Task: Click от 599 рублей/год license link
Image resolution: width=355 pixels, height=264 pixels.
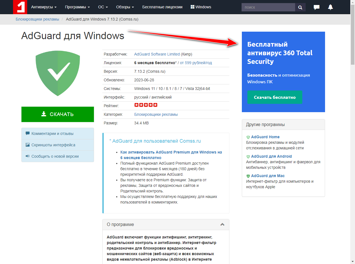Action: click(x=196, y=63)
